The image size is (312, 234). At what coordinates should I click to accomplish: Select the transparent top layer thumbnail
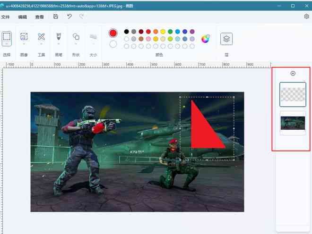293,94
